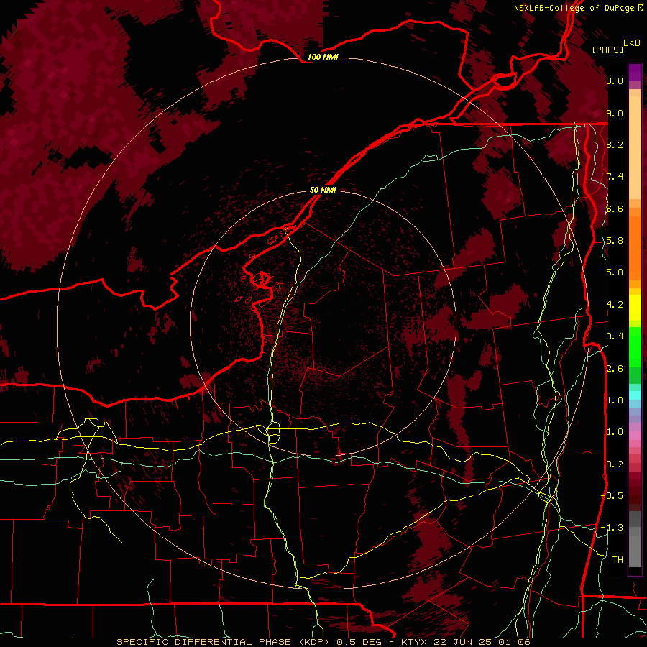Click the -1.3 legend value
This screenshot has height=647, width=647.
pyautogui.click(x=612, y=528)
